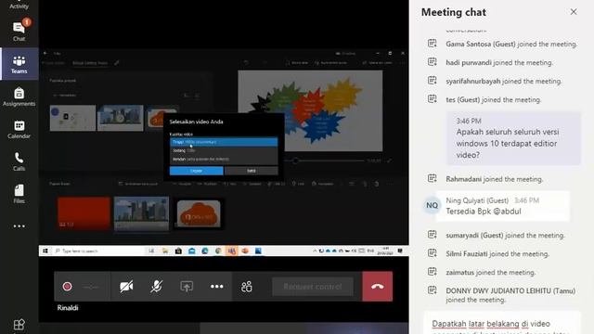Select Sedang video quality option
The height and width of the screenshot is (334, 594).
coord(224,150)
